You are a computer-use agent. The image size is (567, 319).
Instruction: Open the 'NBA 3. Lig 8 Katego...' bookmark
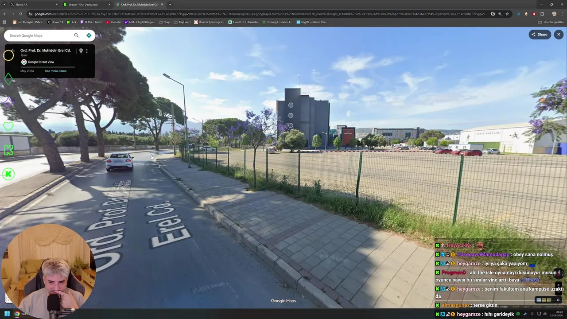coord(140,22)
